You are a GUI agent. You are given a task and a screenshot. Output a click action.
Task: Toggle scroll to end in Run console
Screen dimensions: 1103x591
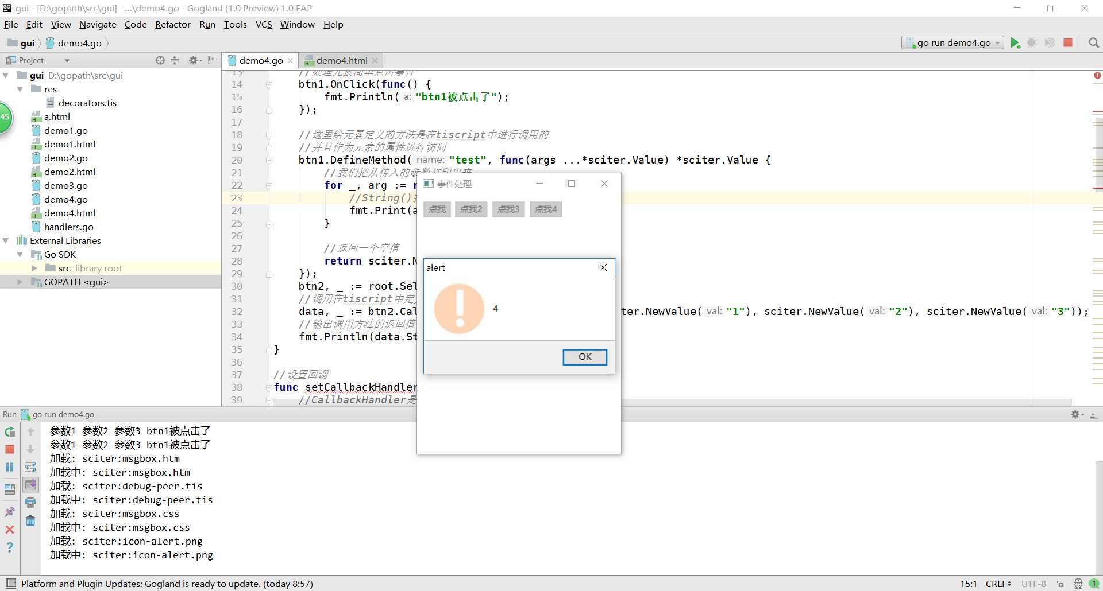pyautogui.click(x=30, y=485)
